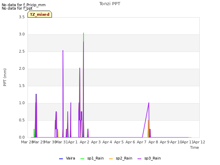The width and height of the screenshot is (220, 165).
Task: Toggle the Vaira series in legend
Action: click(67, 158)
